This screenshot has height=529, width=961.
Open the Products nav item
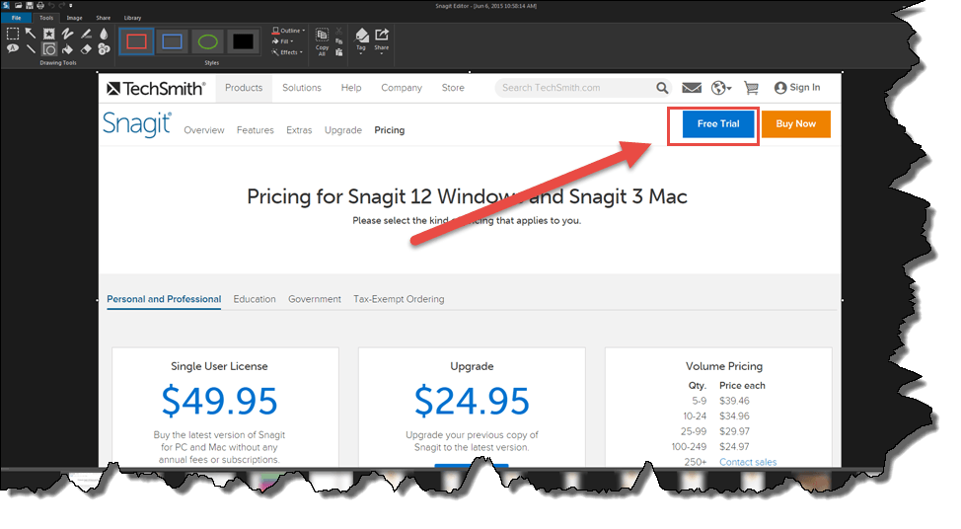click(244, 88)
